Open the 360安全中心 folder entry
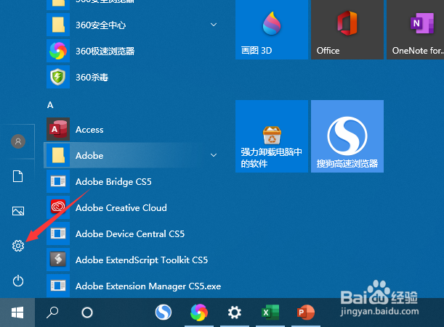444x327 pixels. pos(133,25)
